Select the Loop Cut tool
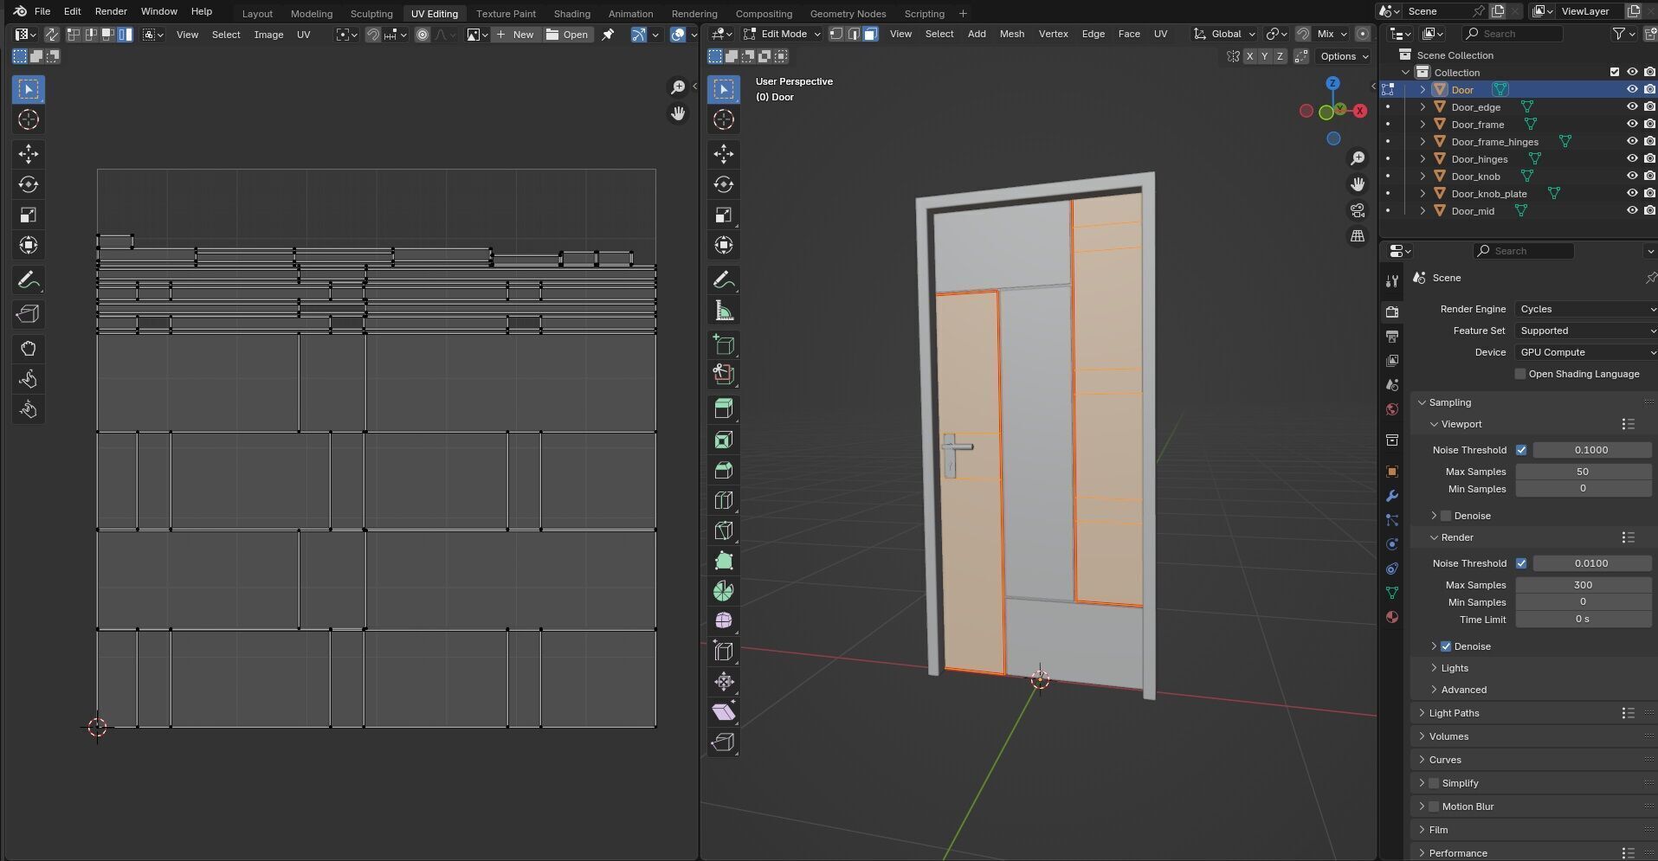Image resolution: width=1658 pixels, height=861 pixels. (724, 500)
